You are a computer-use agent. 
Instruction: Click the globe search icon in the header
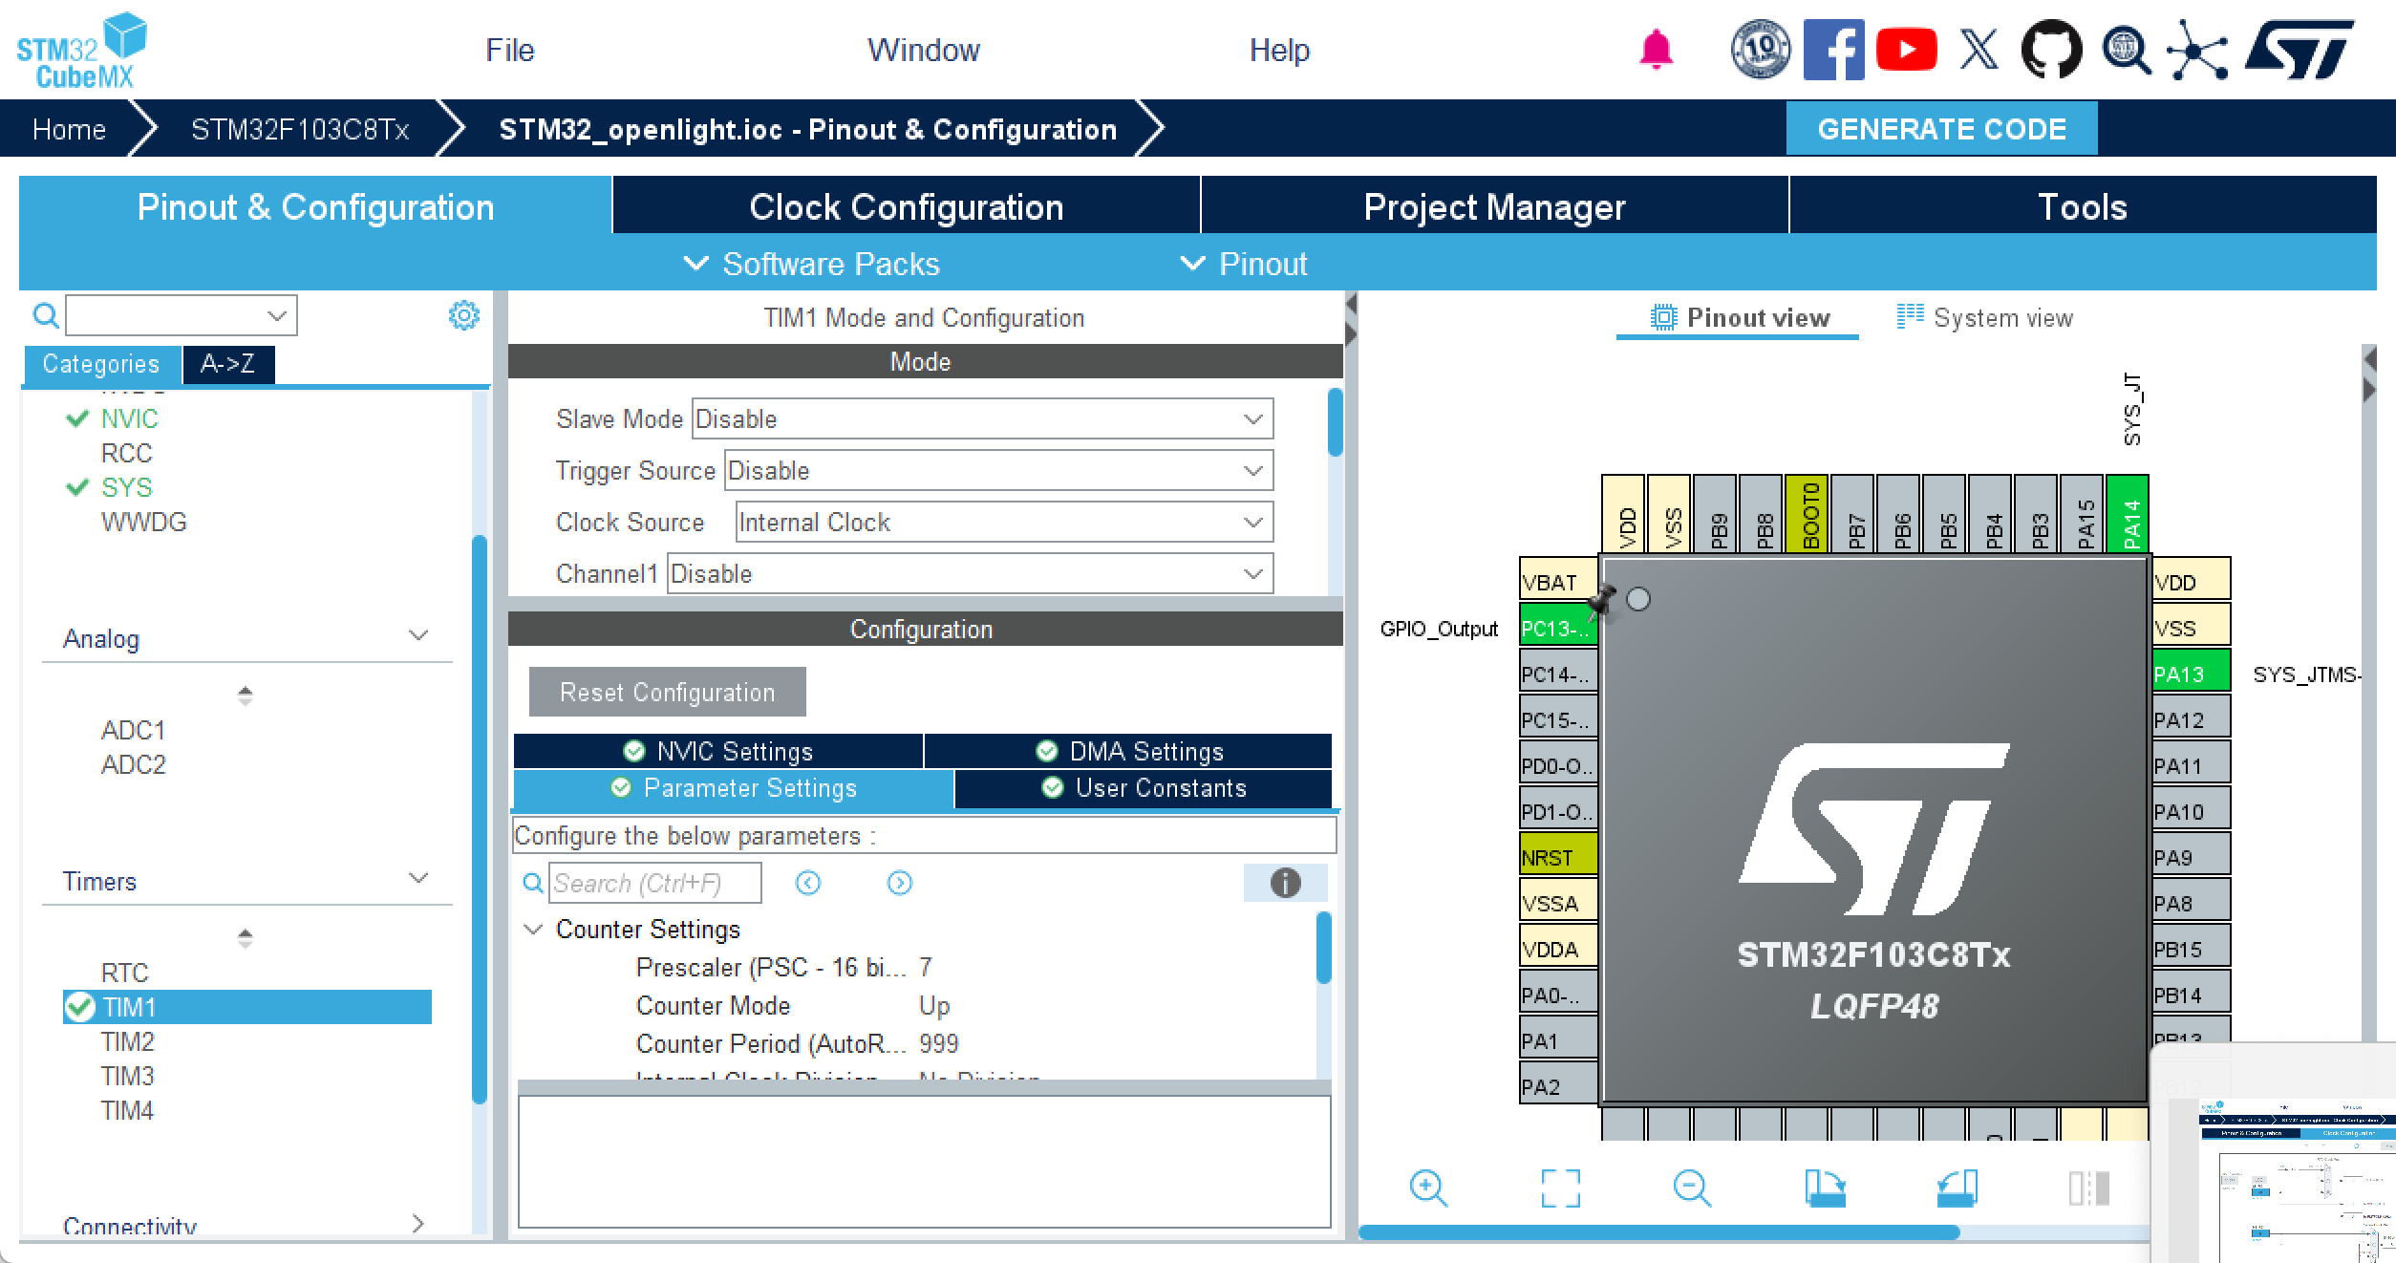click(2125, 49)
